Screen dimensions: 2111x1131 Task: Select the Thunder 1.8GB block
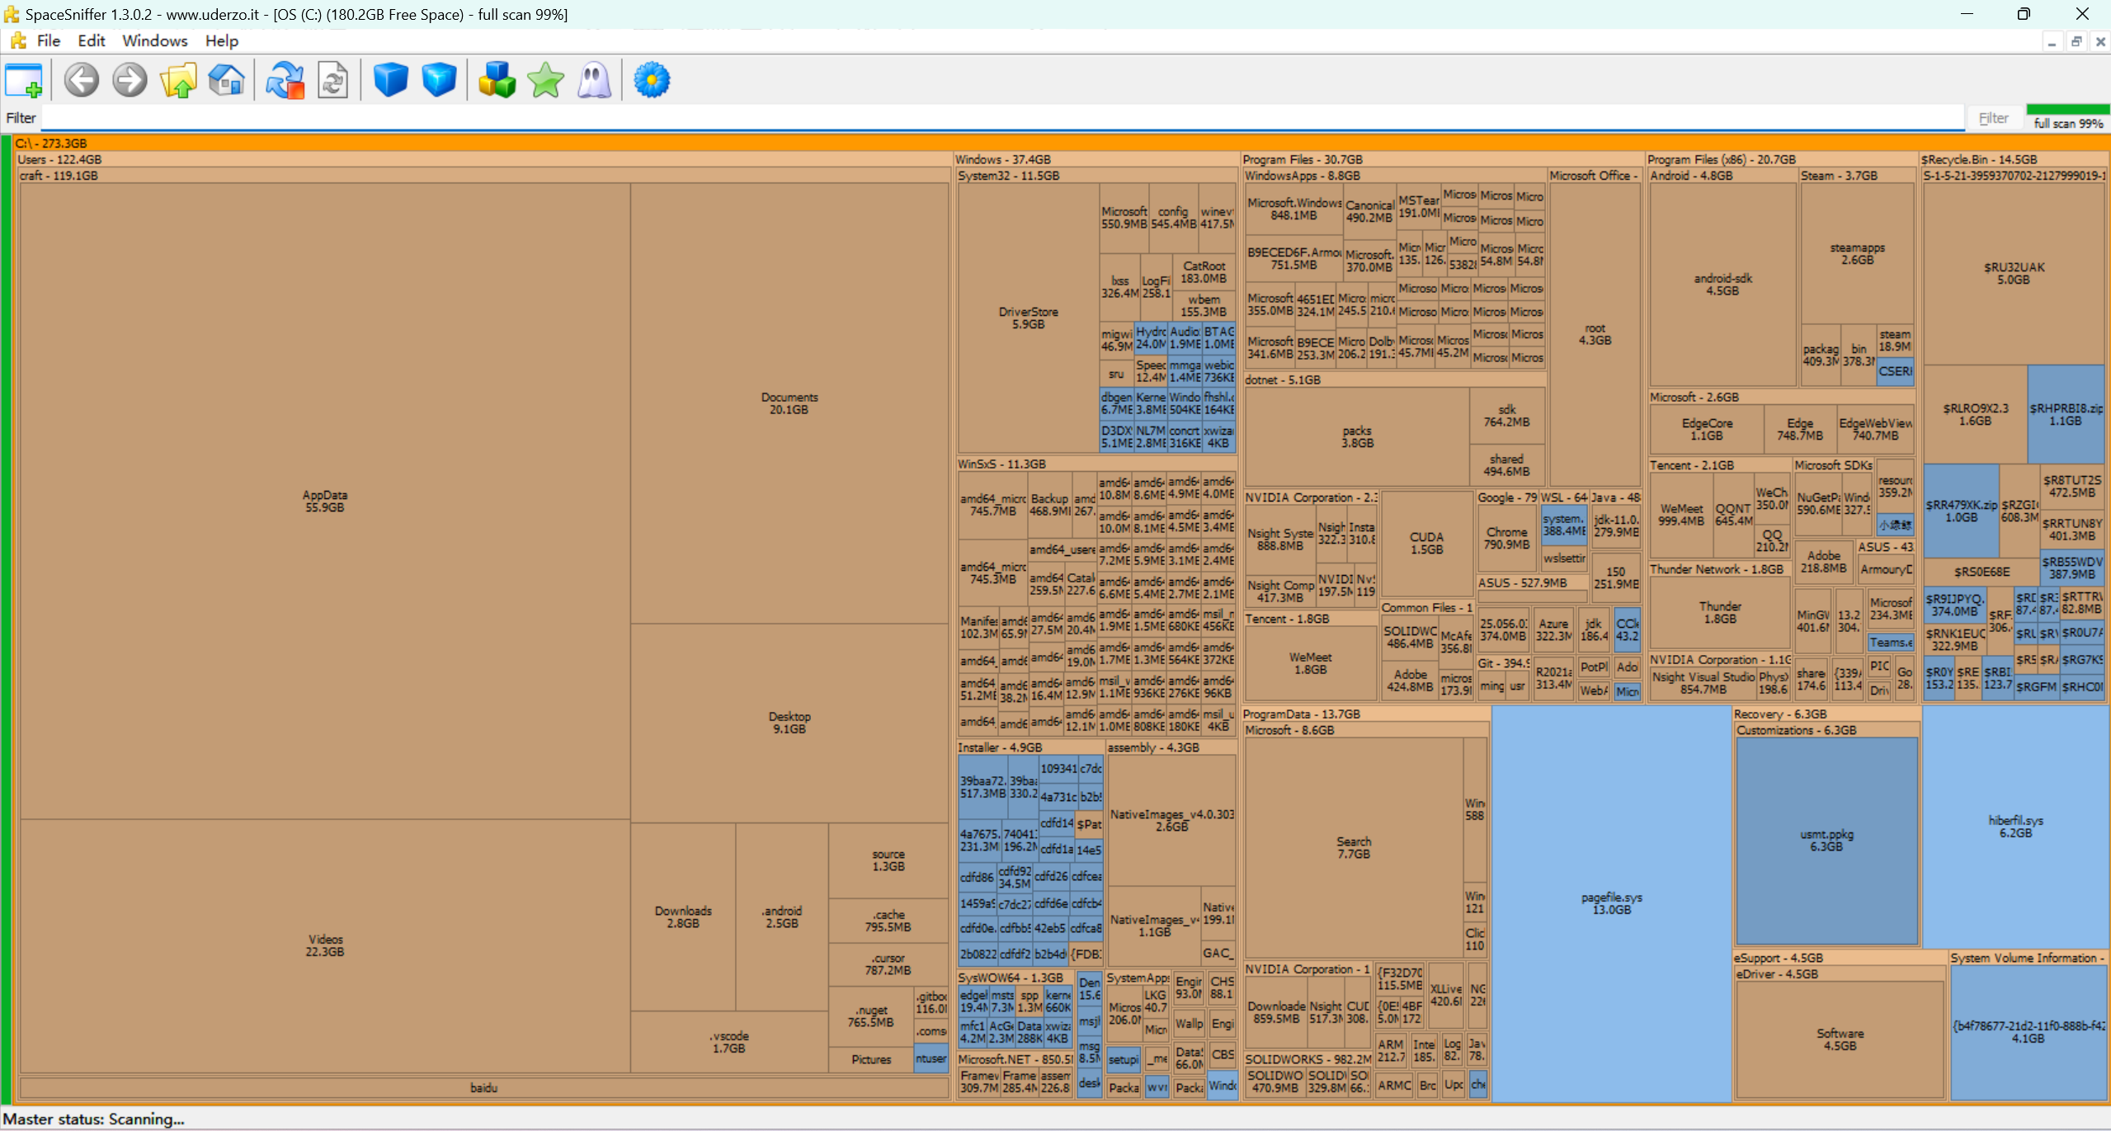[1720, 612]
